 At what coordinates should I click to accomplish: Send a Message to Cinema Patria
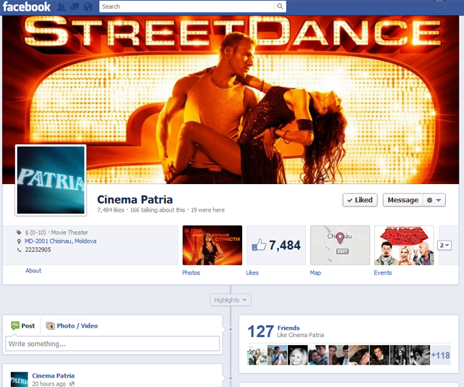403,200
